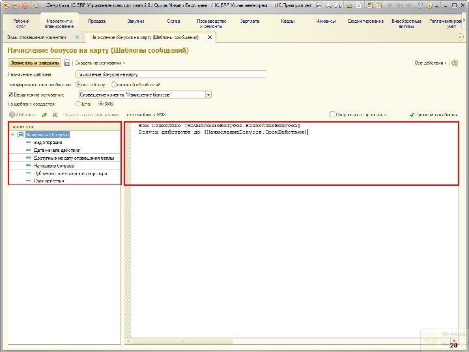This screenshot has height=352, width=469.
Task: Select the SMS radio button
Action: click(x=101, y=104)
